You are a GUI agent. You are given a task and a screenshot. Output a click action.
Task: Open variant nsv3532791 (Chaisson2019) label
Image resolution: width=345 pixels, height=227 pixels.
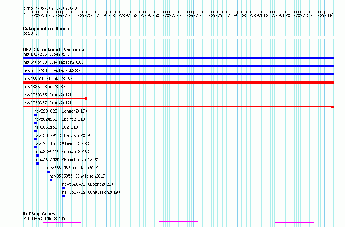click(63, 135)
